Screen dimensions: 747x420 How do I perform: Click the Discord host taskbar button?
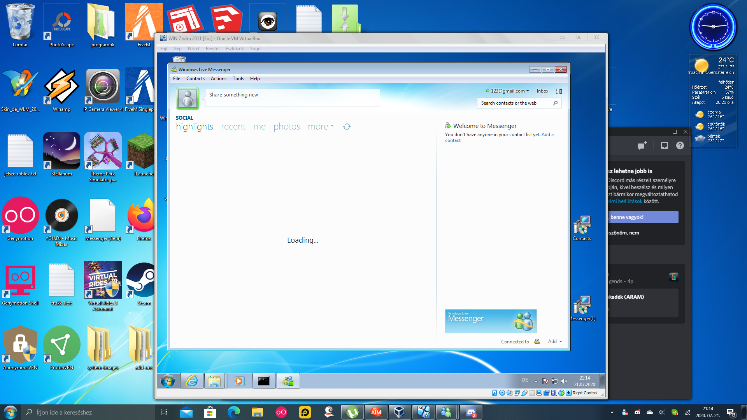coord(471,412)
